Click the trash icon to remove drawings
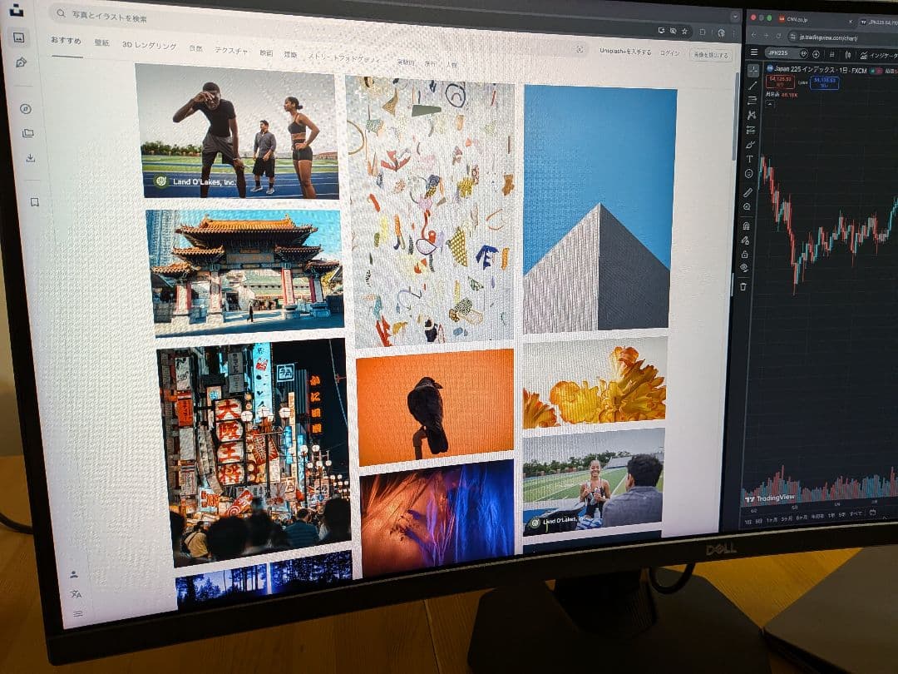The image size is (898, 674). 743,286
